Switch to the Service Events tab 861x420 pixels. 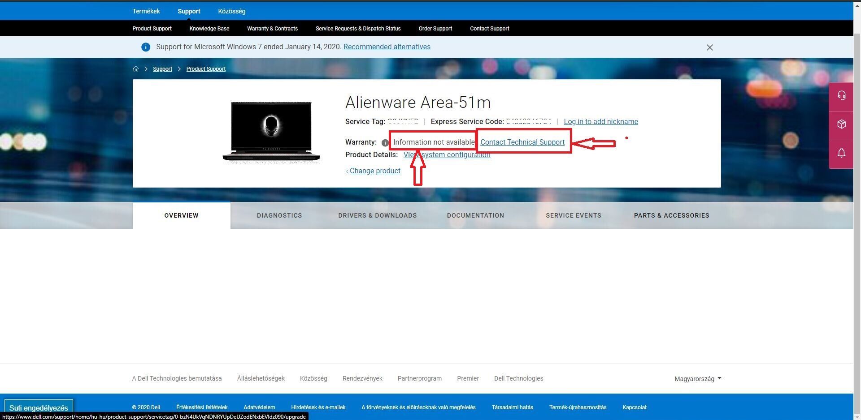pos(574,215)
